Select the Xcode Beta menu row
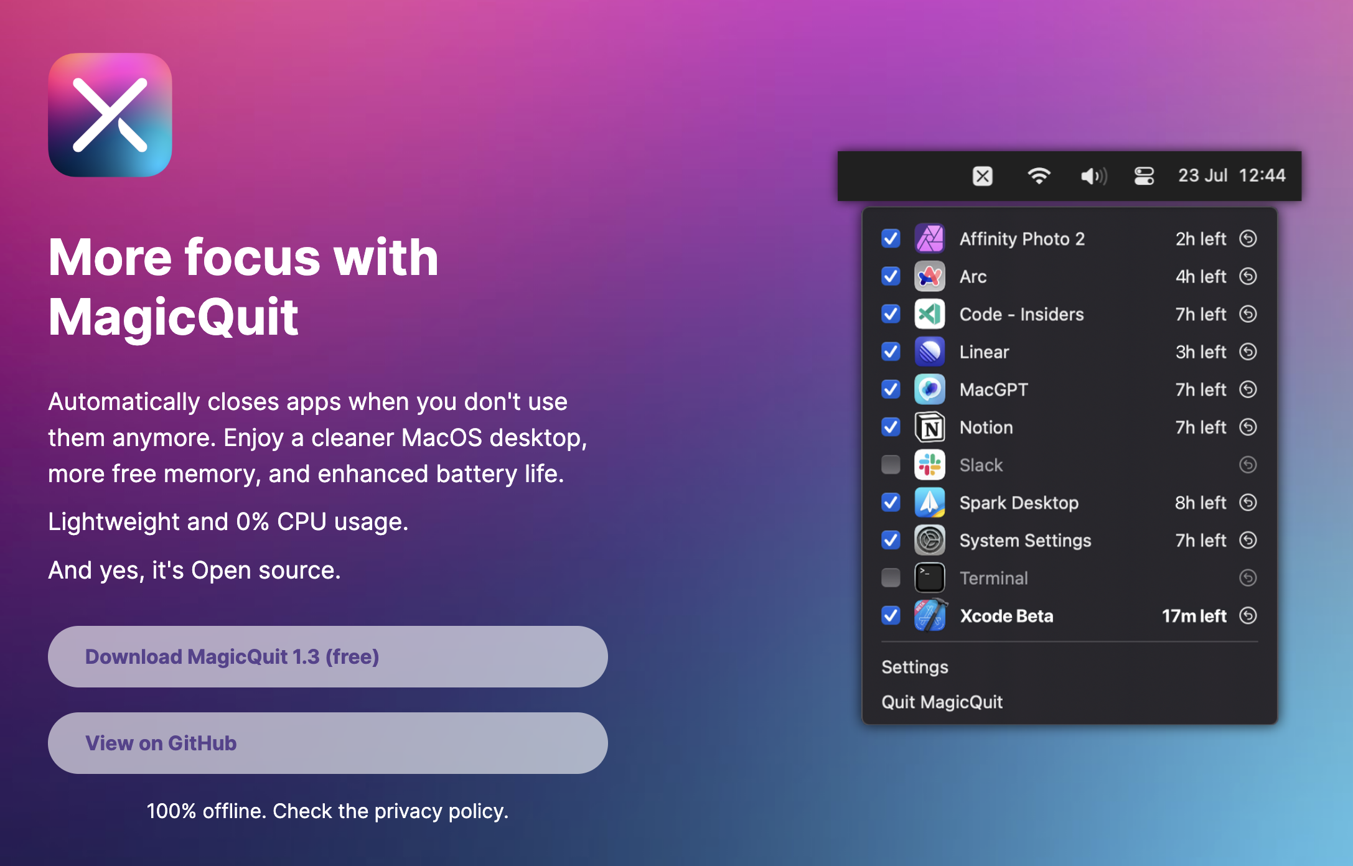 1069,615
